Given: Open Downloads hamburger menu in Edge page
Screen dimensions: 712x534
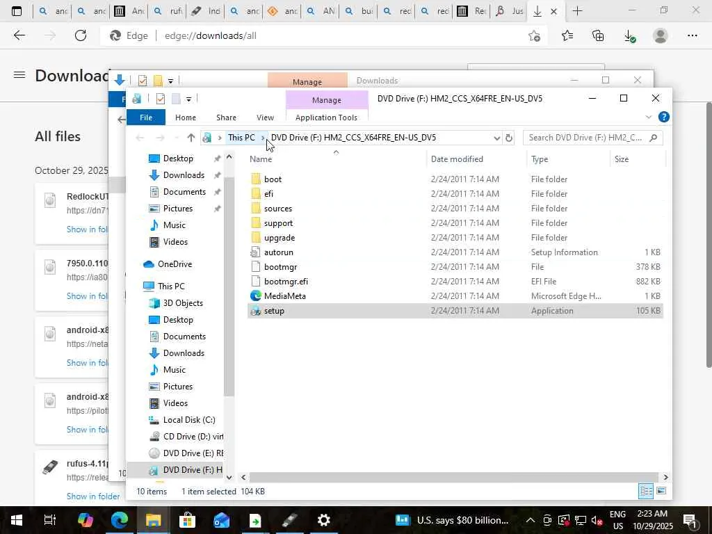Looking at the screenshot, I should click(x=19, y=75).
